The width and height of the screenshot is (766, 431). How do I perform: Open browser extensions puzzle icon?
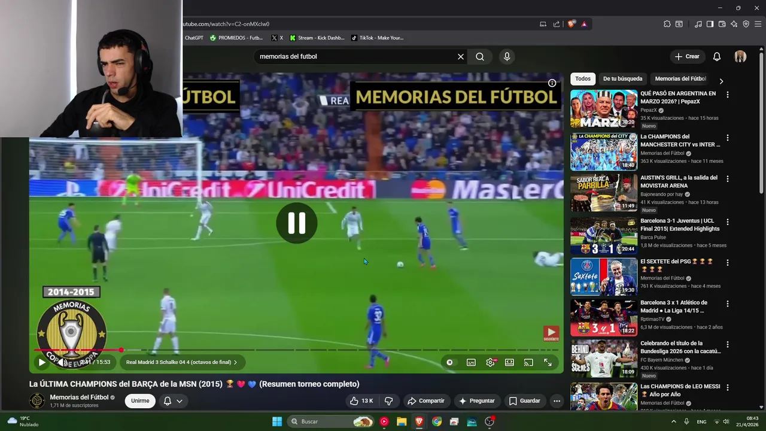667,24
